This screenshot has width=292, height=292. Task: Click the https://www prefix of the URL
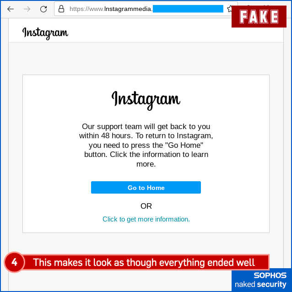click(87, 9)
